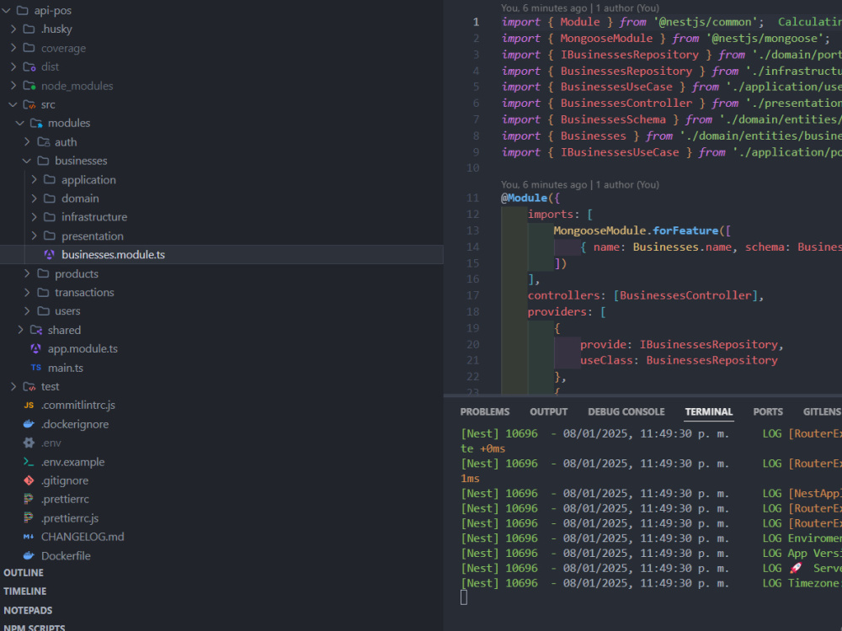This screenshot has height=631, width=842.
Task: Click NestJS icon of businesses.module.ts
Action: pyautogui.click(x=50, y=254)
